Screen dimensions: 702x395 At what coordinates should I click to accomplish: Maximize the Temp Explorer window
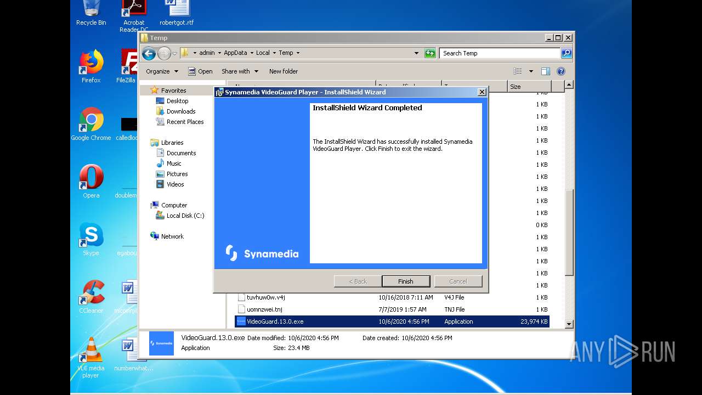pyautogui.click(x=558, y=38)
